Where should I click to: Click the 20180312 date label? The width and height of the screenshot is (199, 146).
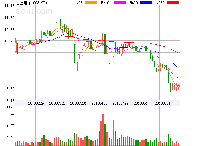click(x=57, y=103)
